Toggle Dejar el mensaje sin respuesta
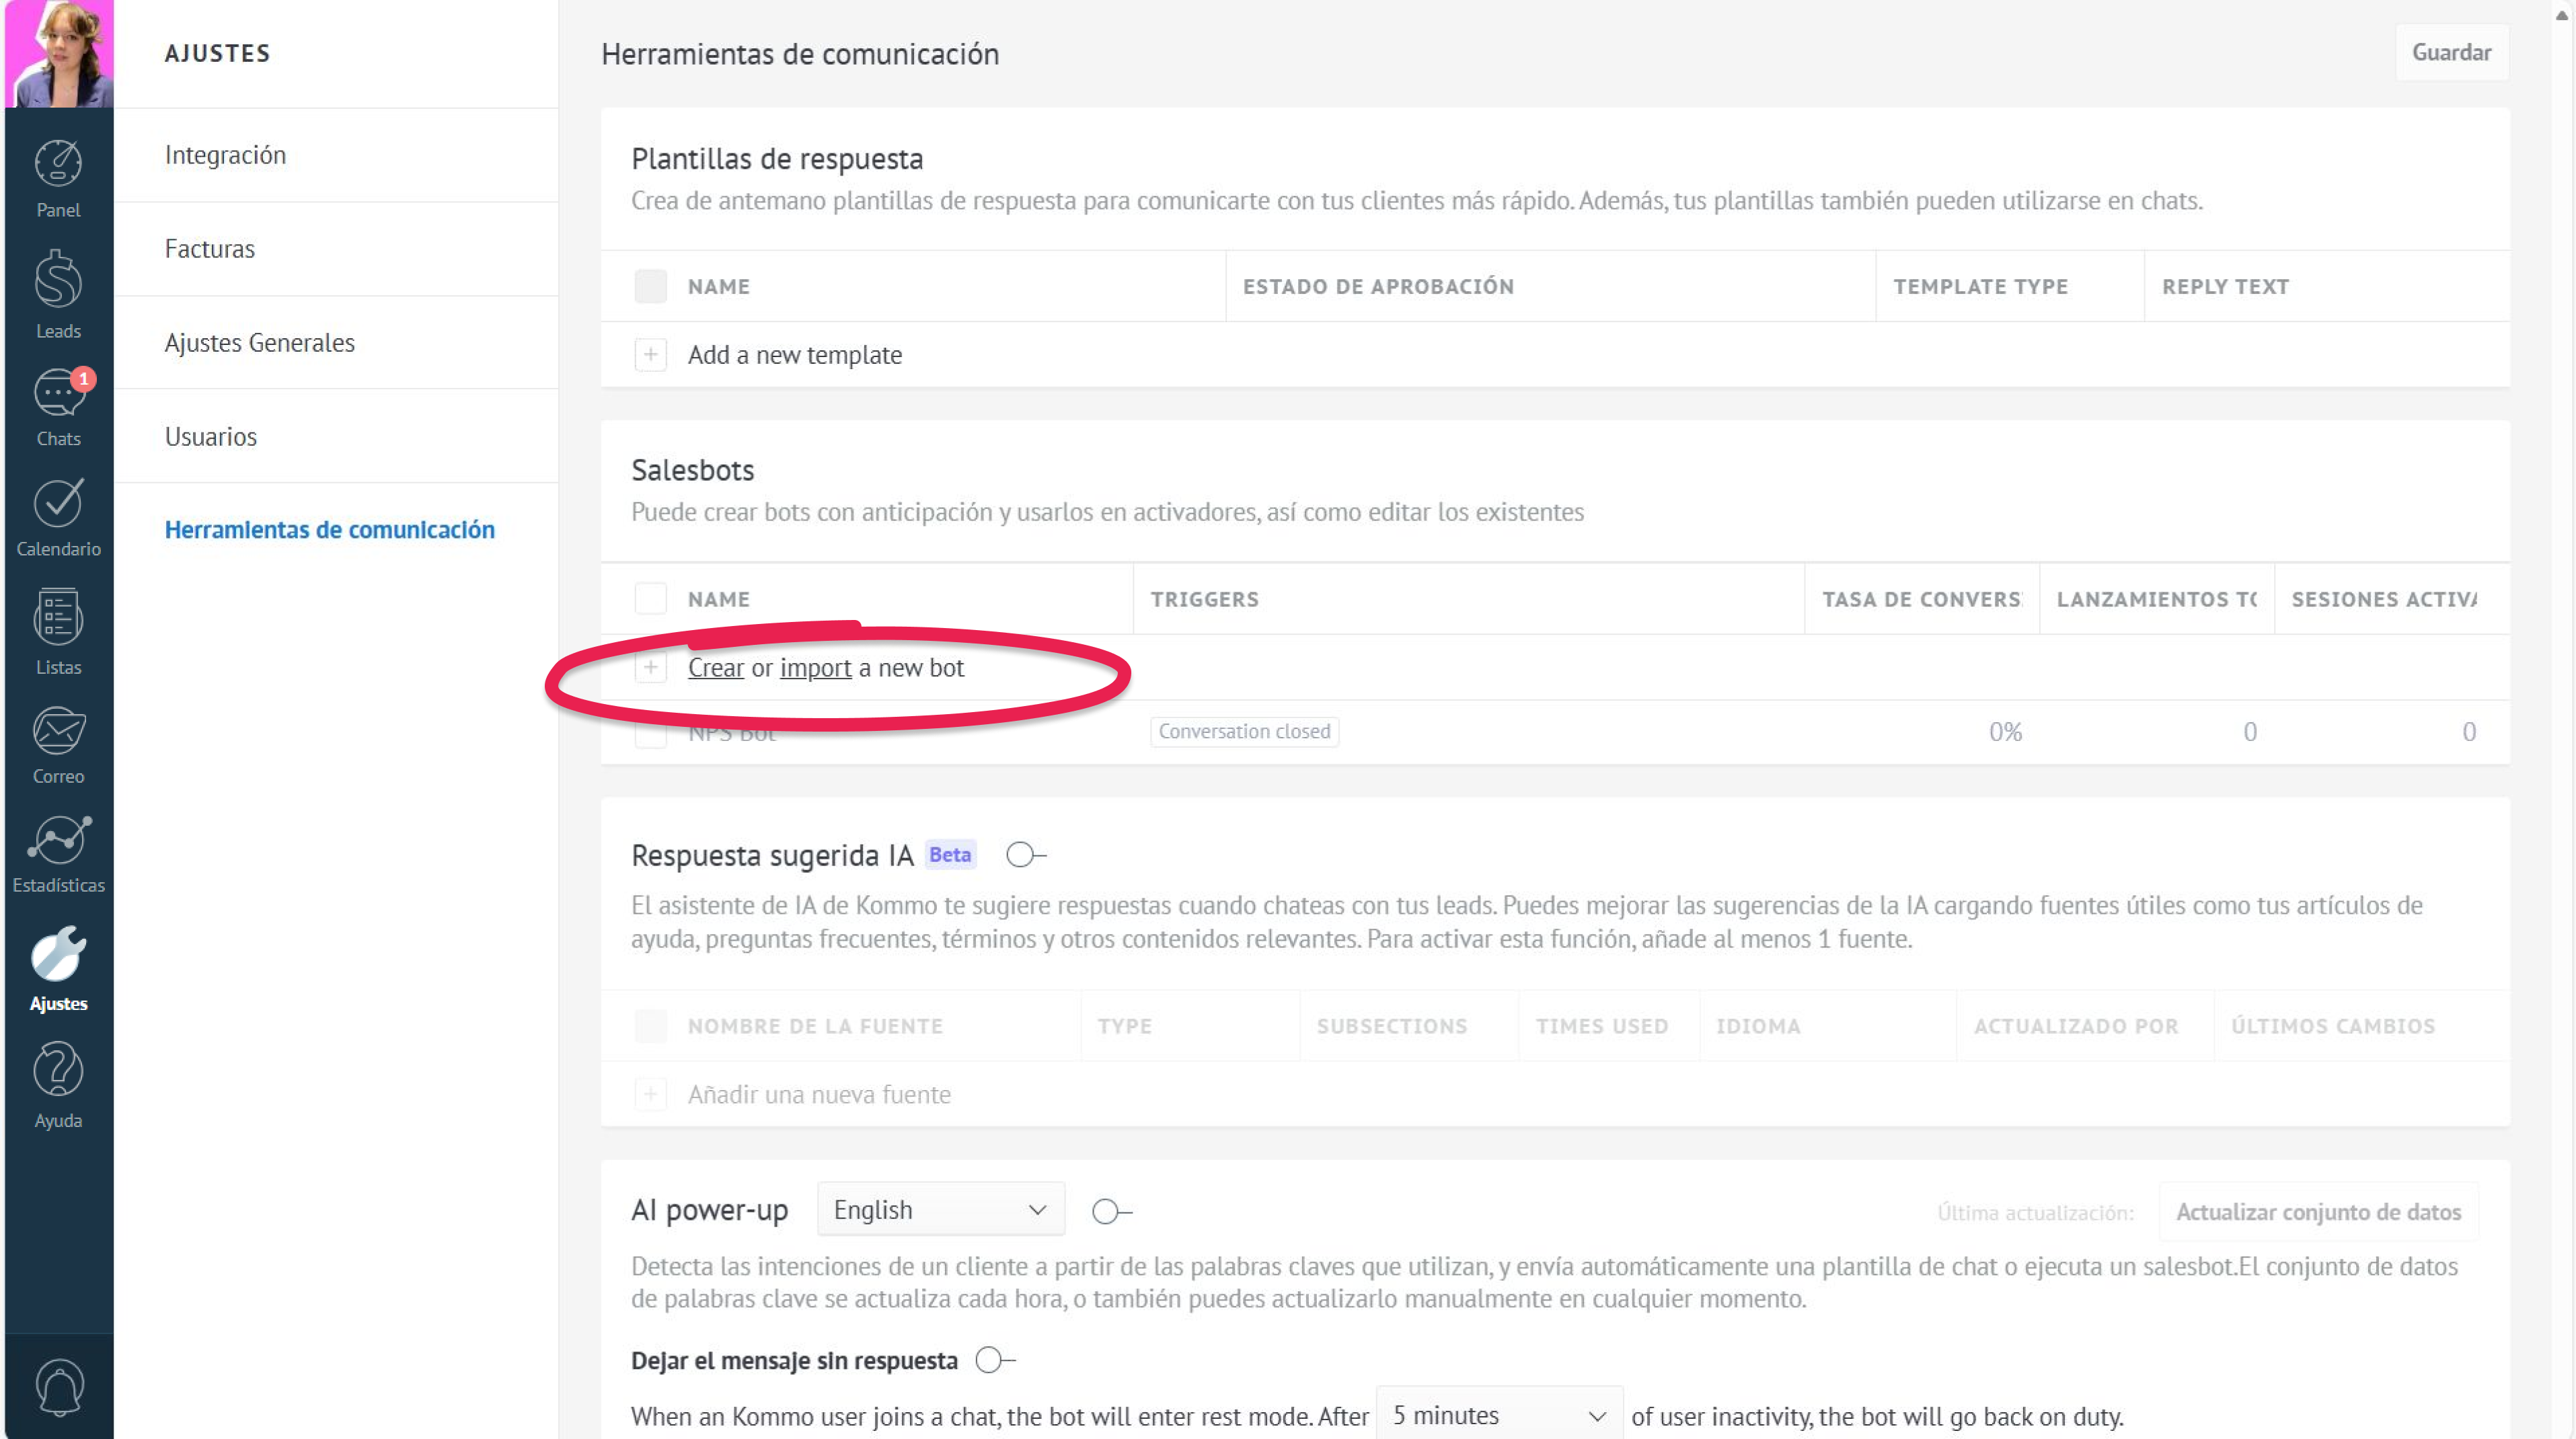 click(x=994, y=1360)
